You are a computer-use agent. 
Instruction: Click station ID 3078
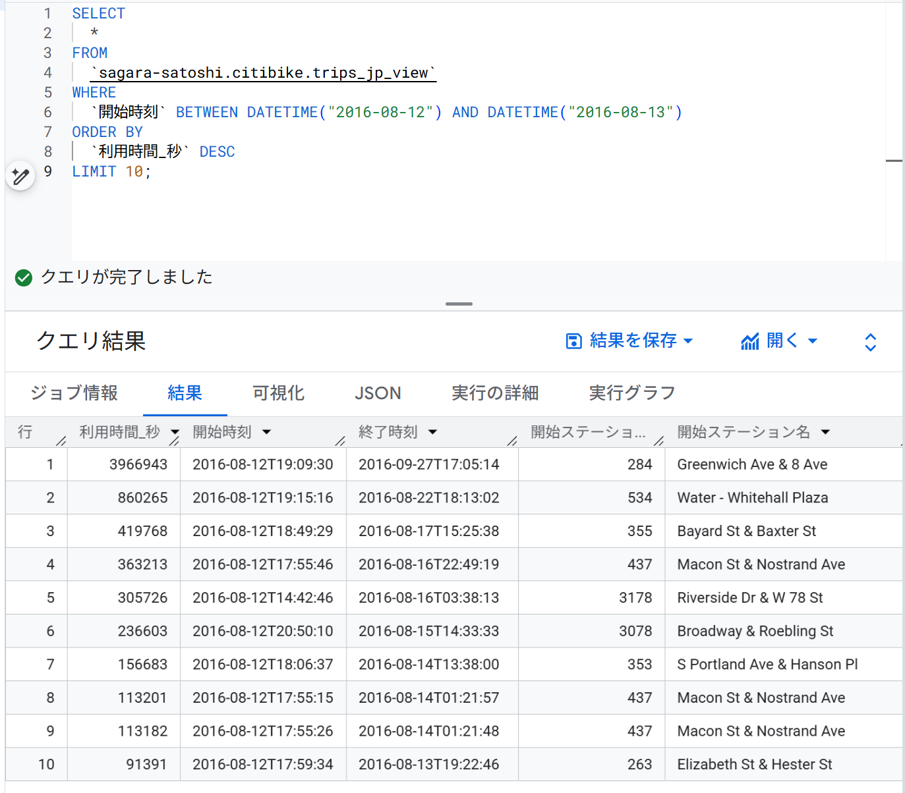click(x=635, y=631)
